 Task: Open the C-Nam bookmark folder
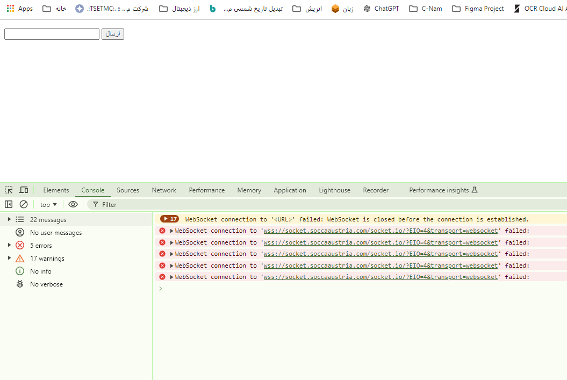pos(426,8)
